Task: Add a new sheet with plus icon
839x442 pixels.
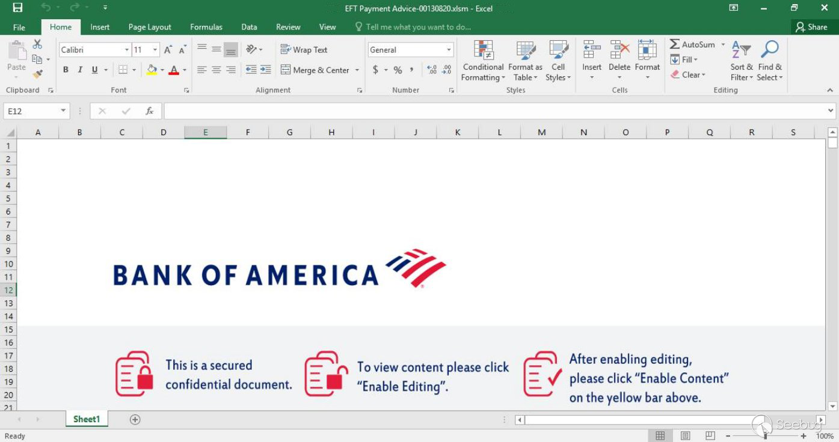Action: (x=135, y=420)
